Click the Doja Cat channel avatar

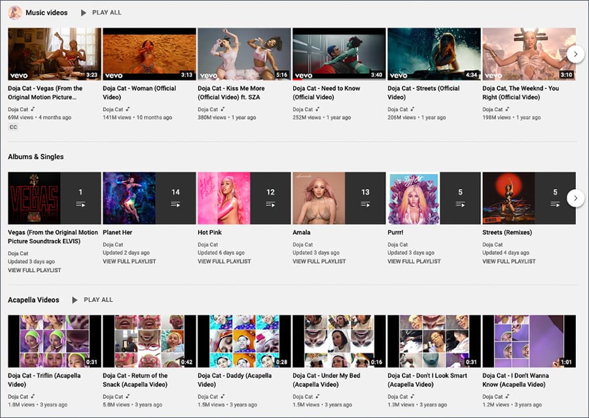click(x=14, y=12)
